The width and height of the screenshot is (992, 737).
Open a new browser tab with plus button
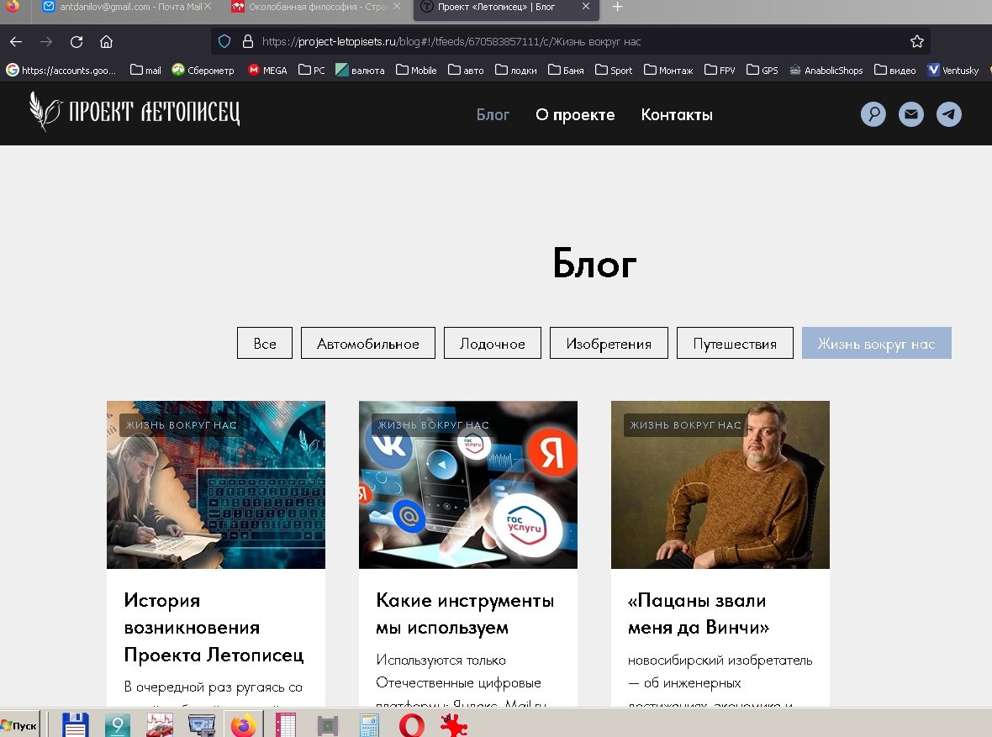point(618,8)
